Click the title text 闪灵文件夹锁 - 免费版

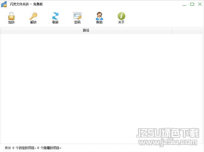tap(26, 4)
